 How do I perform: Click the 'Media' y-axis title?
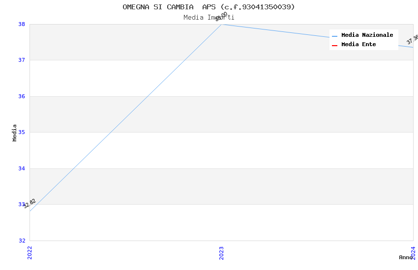(14, 133)
